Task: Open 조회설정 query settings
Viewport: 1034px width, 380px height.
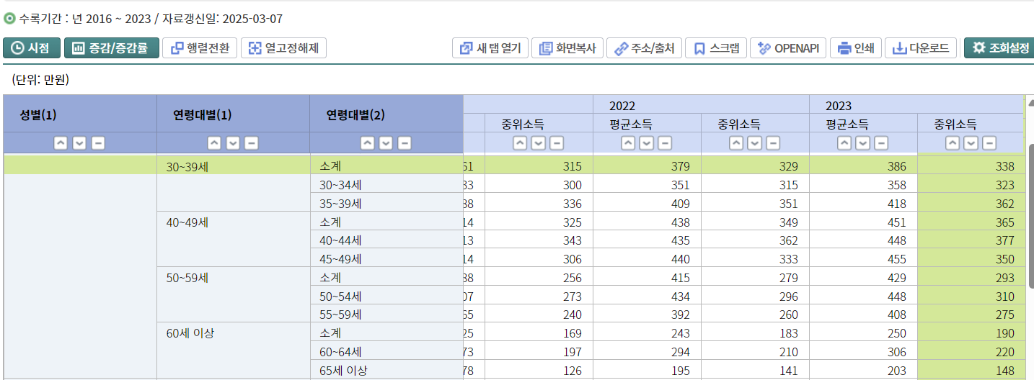Action: tap(999, 48)
